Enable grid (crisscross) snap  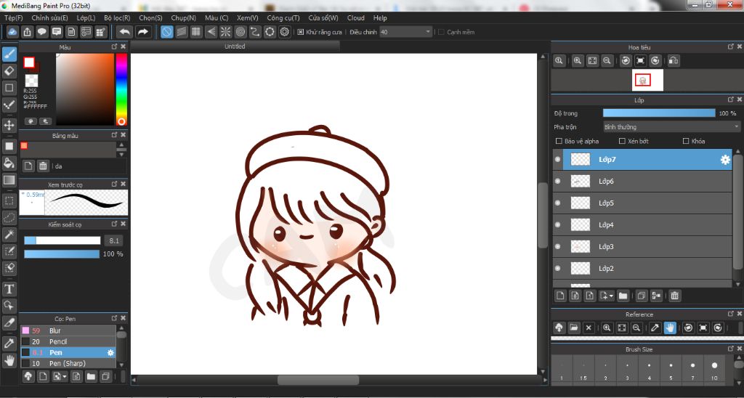pos(196,32)
